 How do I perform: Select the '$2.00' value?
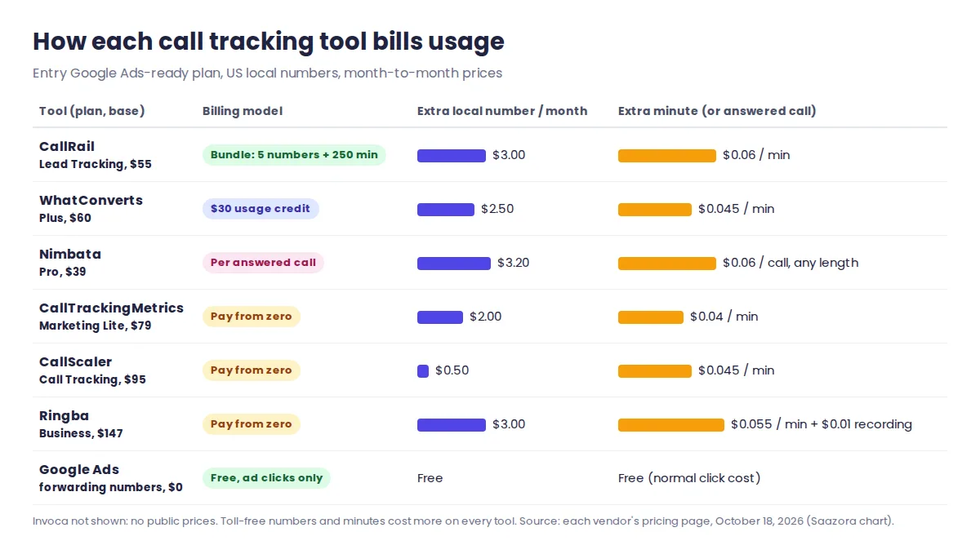point(486,317)
